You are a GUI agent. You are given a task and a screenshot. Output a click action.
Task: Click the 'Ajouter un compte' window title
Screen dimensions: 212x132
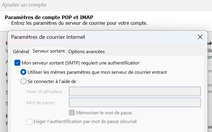click(x=24, y=5)
